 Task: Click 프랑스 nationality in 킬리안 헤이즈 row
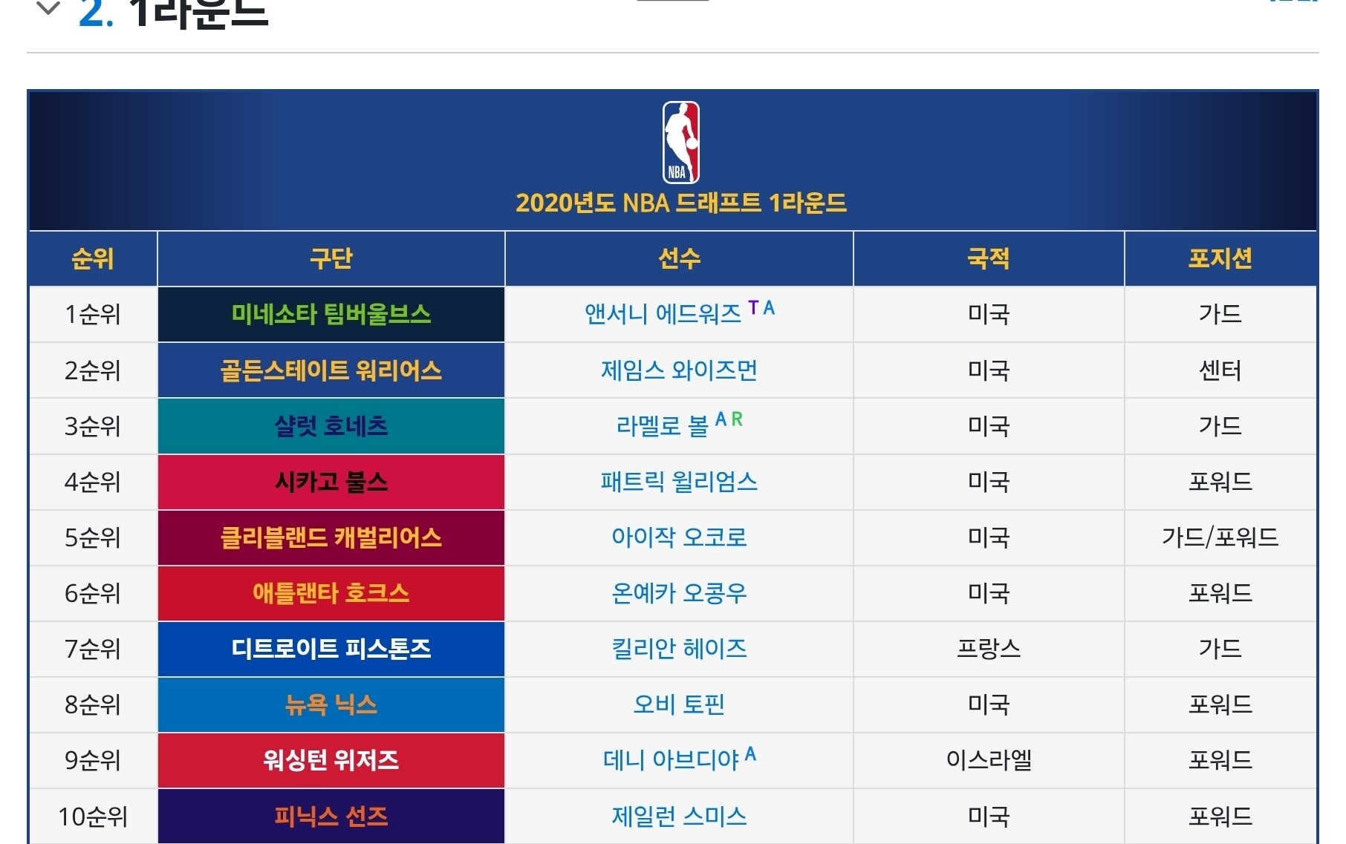click(989, 649)
